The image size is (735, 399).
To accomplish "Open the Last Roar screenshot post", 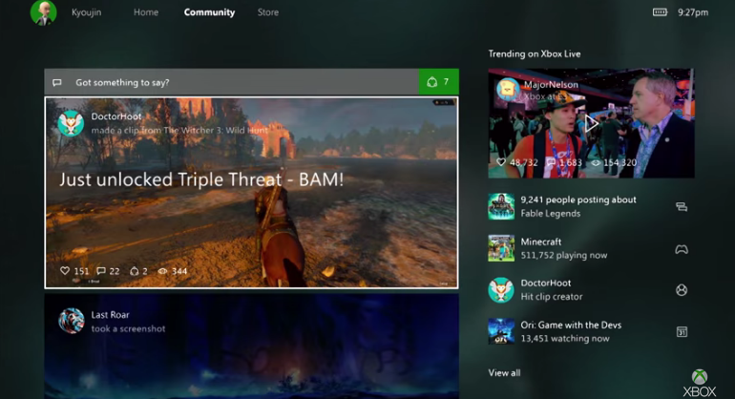I will pos(251,346).
